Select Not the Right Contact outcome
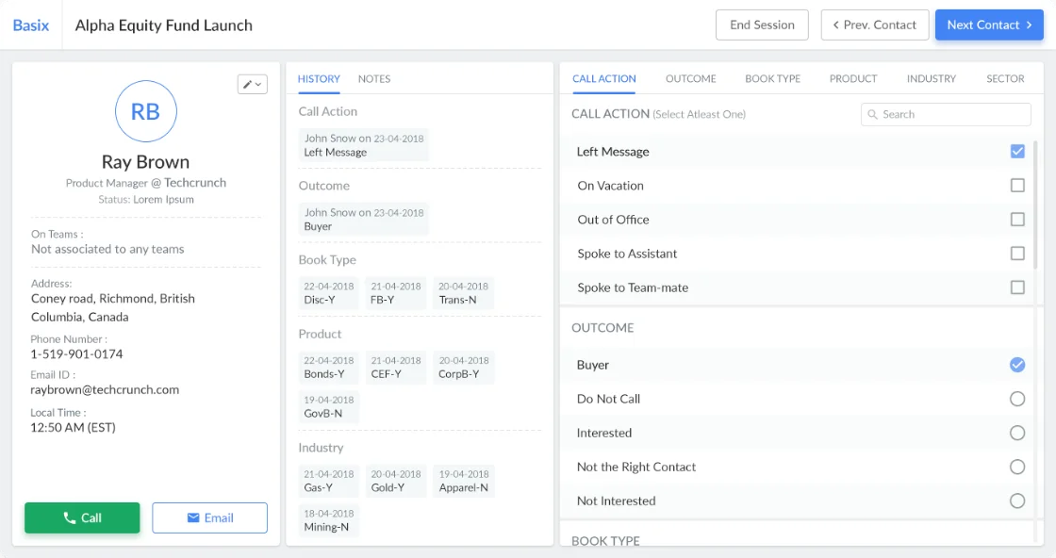 [x=1017, y=467]
